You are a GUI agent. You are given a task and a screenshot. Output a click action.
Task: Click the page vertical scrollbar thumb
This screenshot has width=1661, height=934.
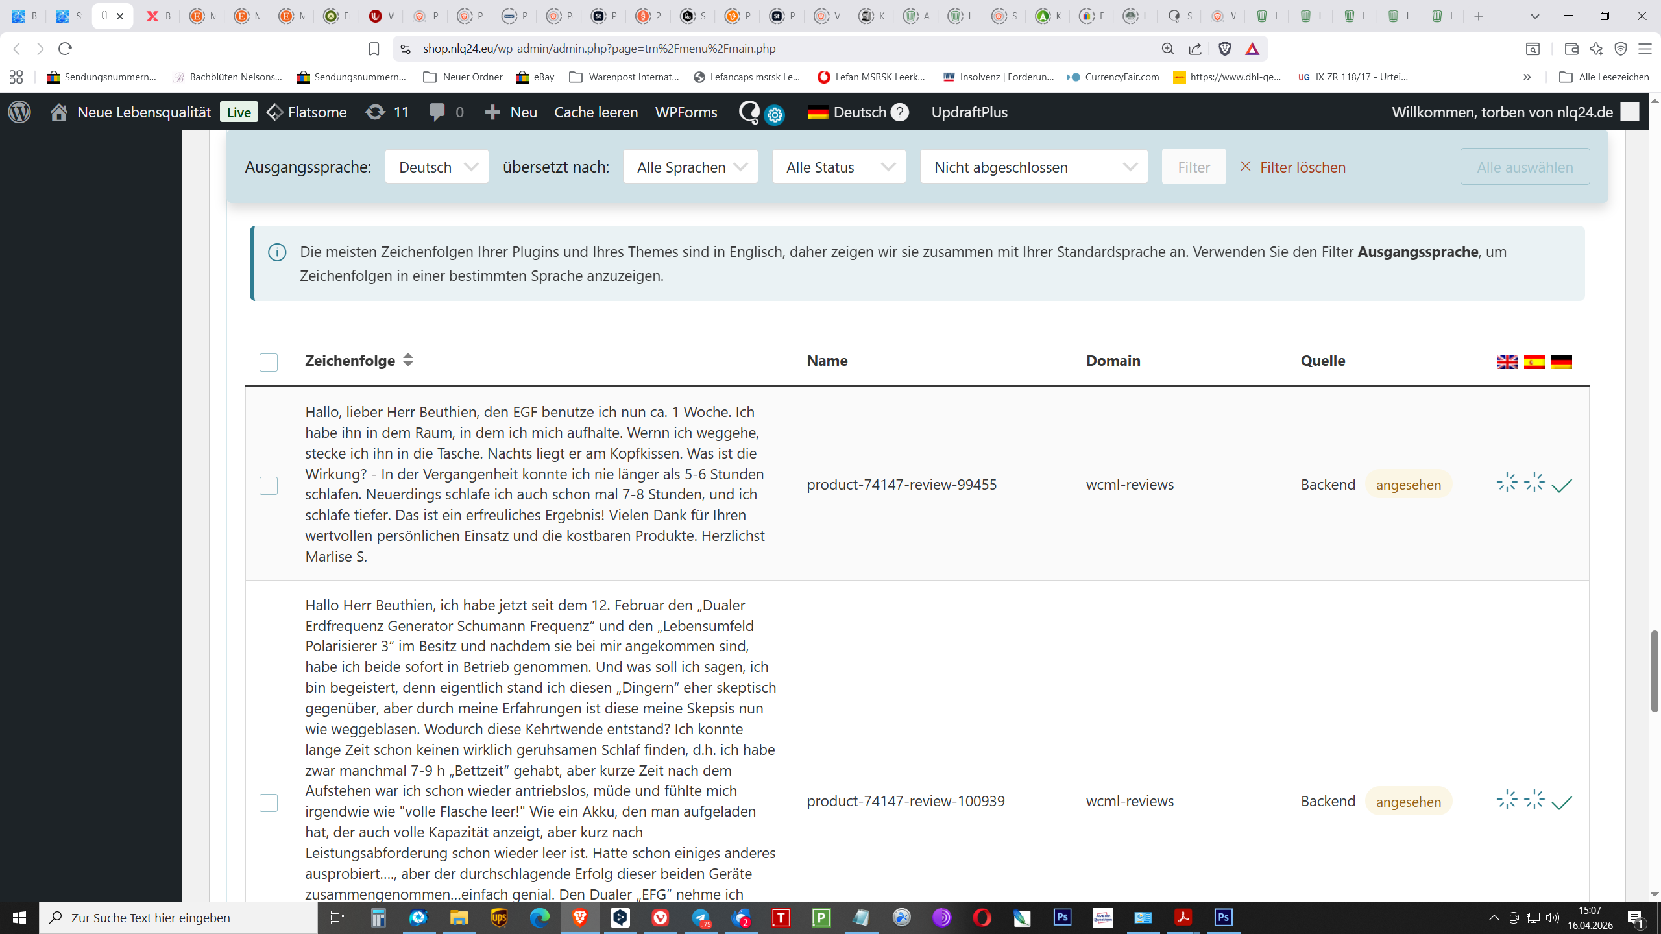point(1654,670)
